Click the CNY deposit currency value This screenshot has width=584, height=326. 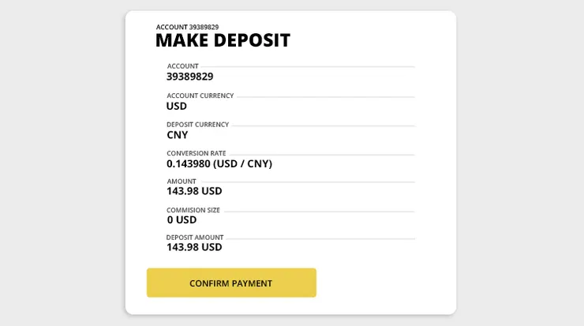pyautogui.click(x=178, y=135)
